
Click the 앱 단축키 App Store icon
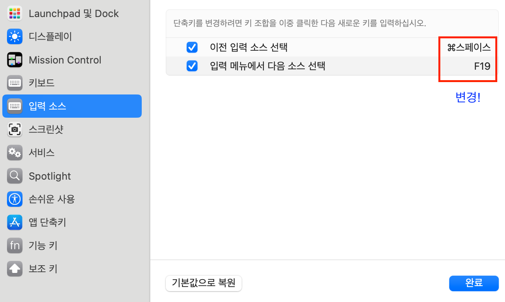click(15, 222)
